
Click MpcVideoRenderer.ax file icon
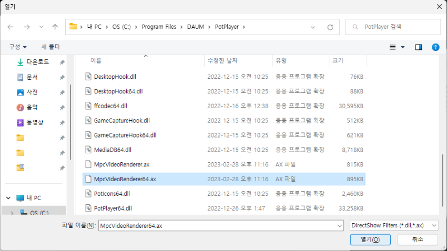coord(88,164)
